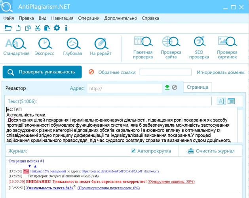Open the Операции menu
The height and width of the screenshot is (198, 249).
tap(89, 18)
